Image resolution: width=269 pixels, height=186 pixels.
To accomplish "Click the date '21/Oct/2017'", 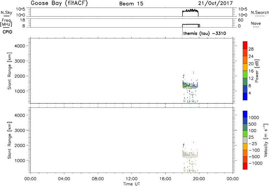I will click(x=216, y=3).
